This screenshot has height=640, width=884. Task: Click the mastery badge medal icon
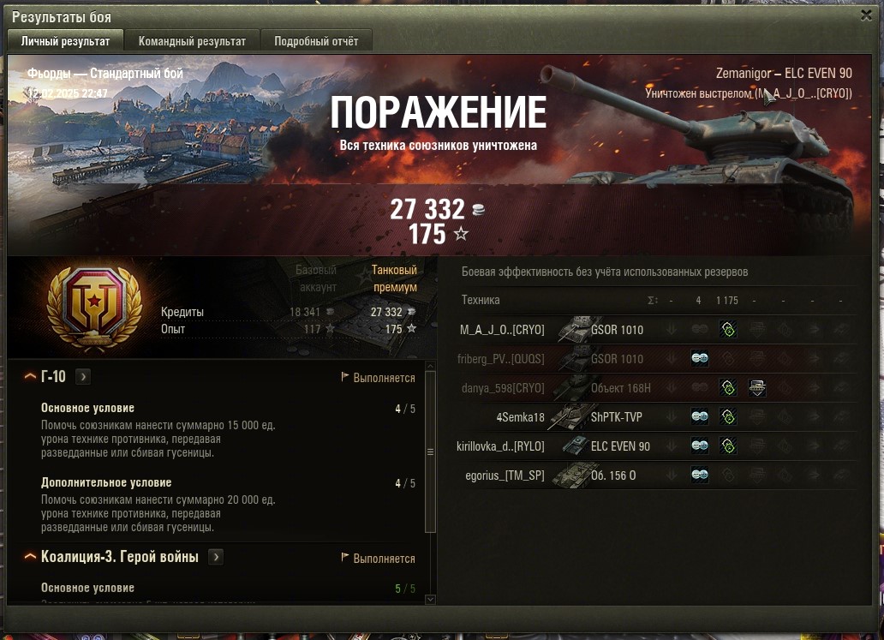[94, 306]
